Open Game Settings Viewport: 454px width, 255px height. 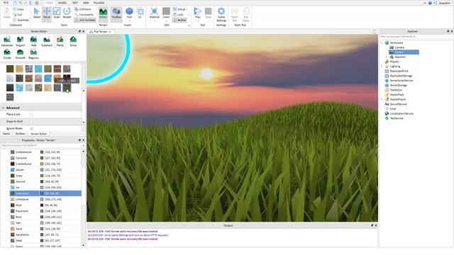coord(221,14)
